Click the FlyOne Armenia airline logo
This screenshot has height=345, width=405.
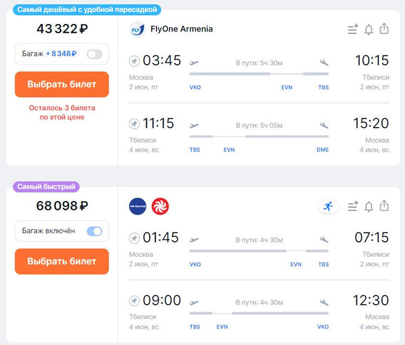[x=137, y=29]
